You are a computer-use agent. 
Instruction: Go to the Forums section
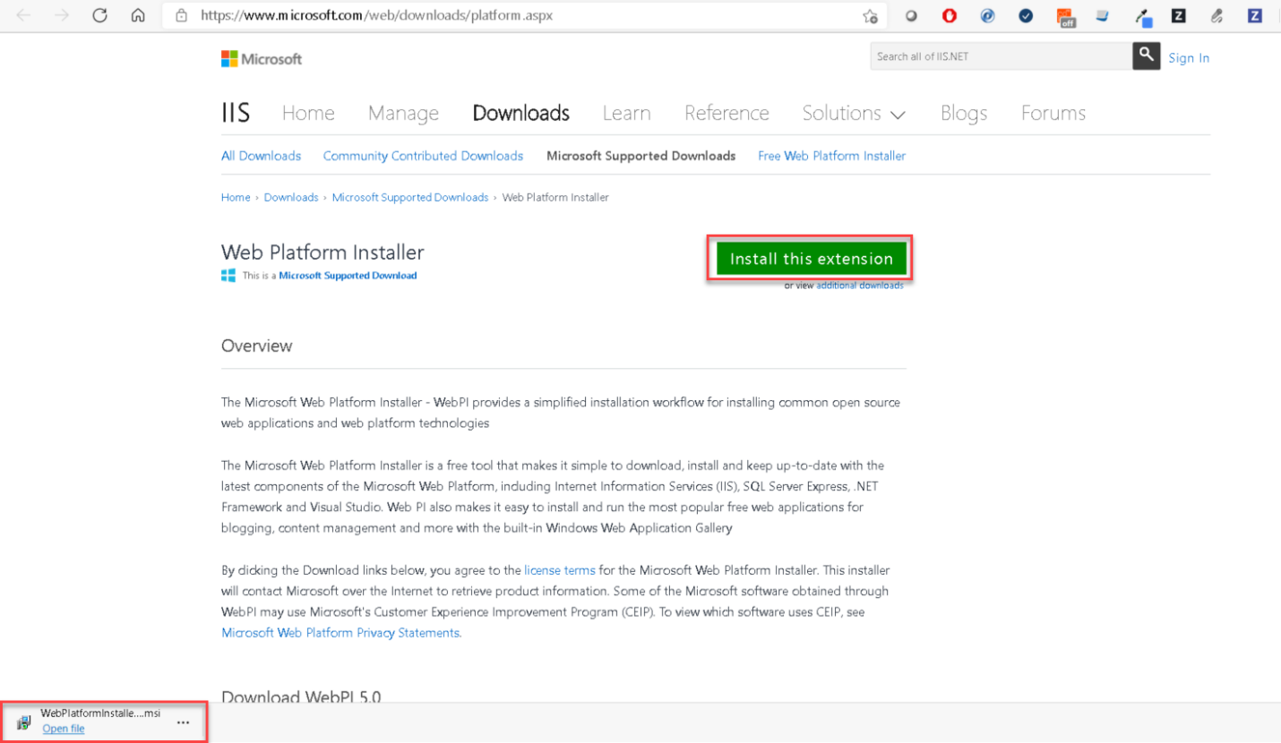tap(1053, 113)
